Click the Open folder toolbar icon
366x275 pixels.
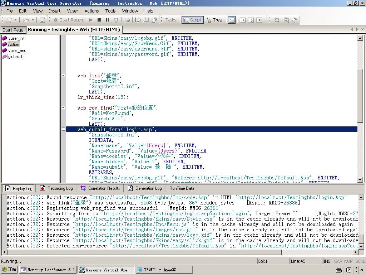click(x=26, y=20)
